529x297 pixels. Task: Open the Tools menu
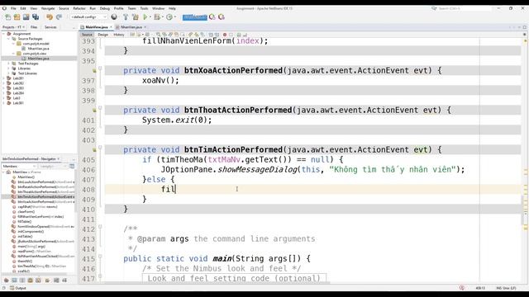tap(144, 8)
